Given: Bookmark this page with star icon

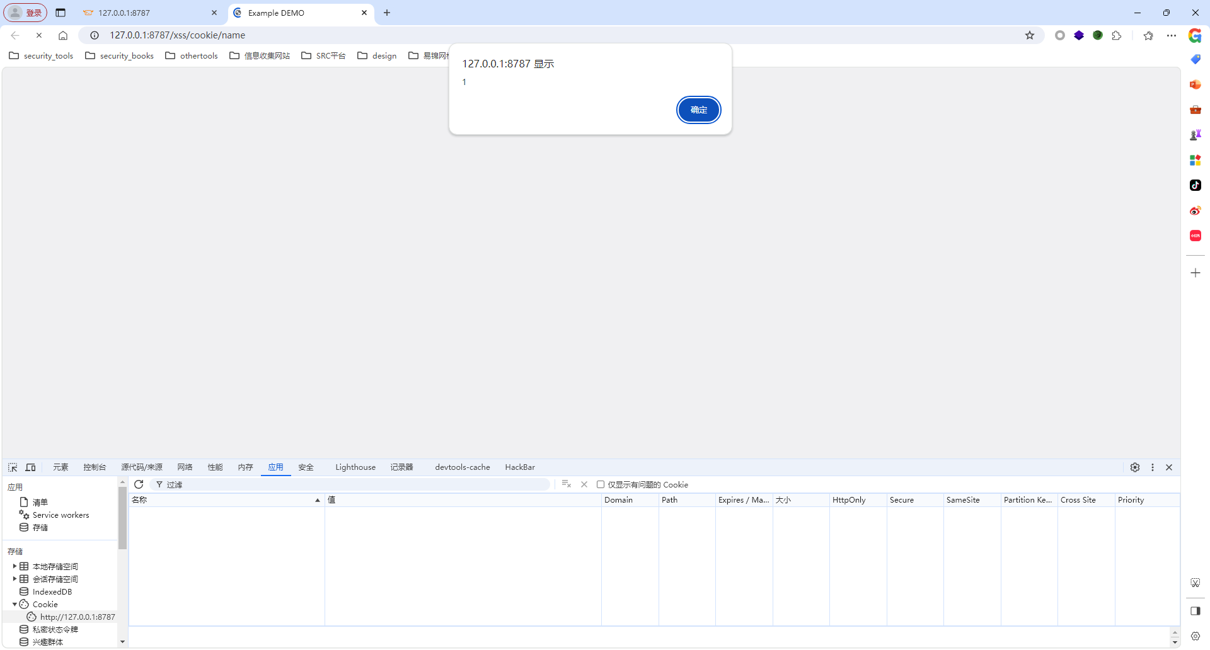Looking at the screenshot, I should coord(1030,35).
